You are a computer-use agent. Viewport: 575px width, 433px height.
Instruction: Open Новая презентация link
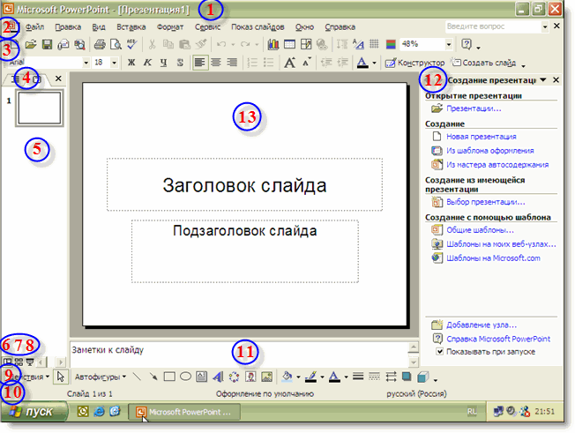click(x=482, y=137)
